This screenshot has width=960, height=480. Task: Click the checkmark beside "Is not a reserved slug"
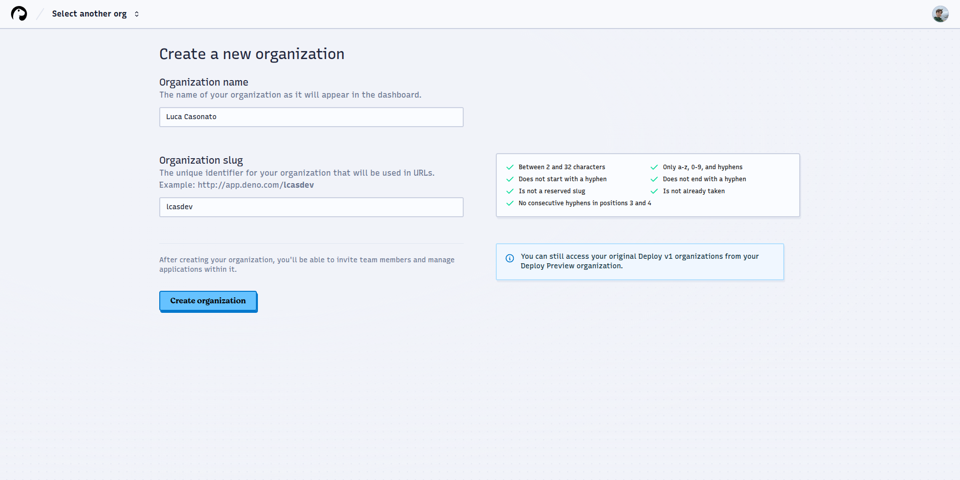[x=510, y=191]
